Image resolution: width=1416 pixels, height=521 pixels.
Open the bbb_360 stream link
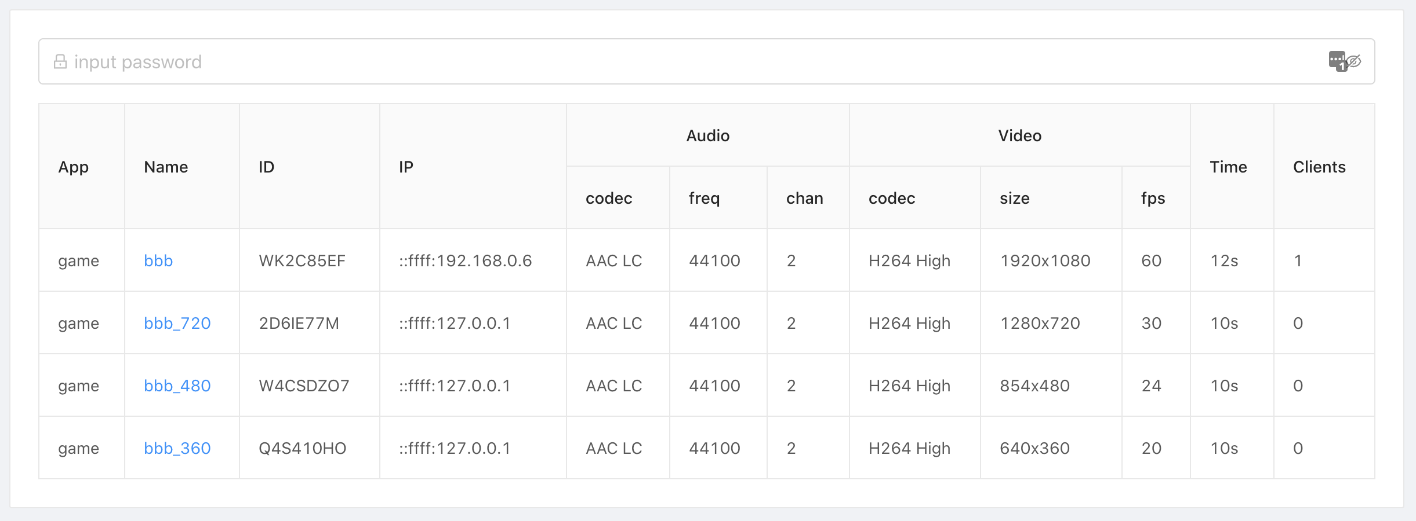point(177,448)
